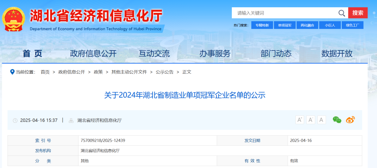Click the national emblem logo
The width and height of the screenshot is (377, 168).
[13, 19]
